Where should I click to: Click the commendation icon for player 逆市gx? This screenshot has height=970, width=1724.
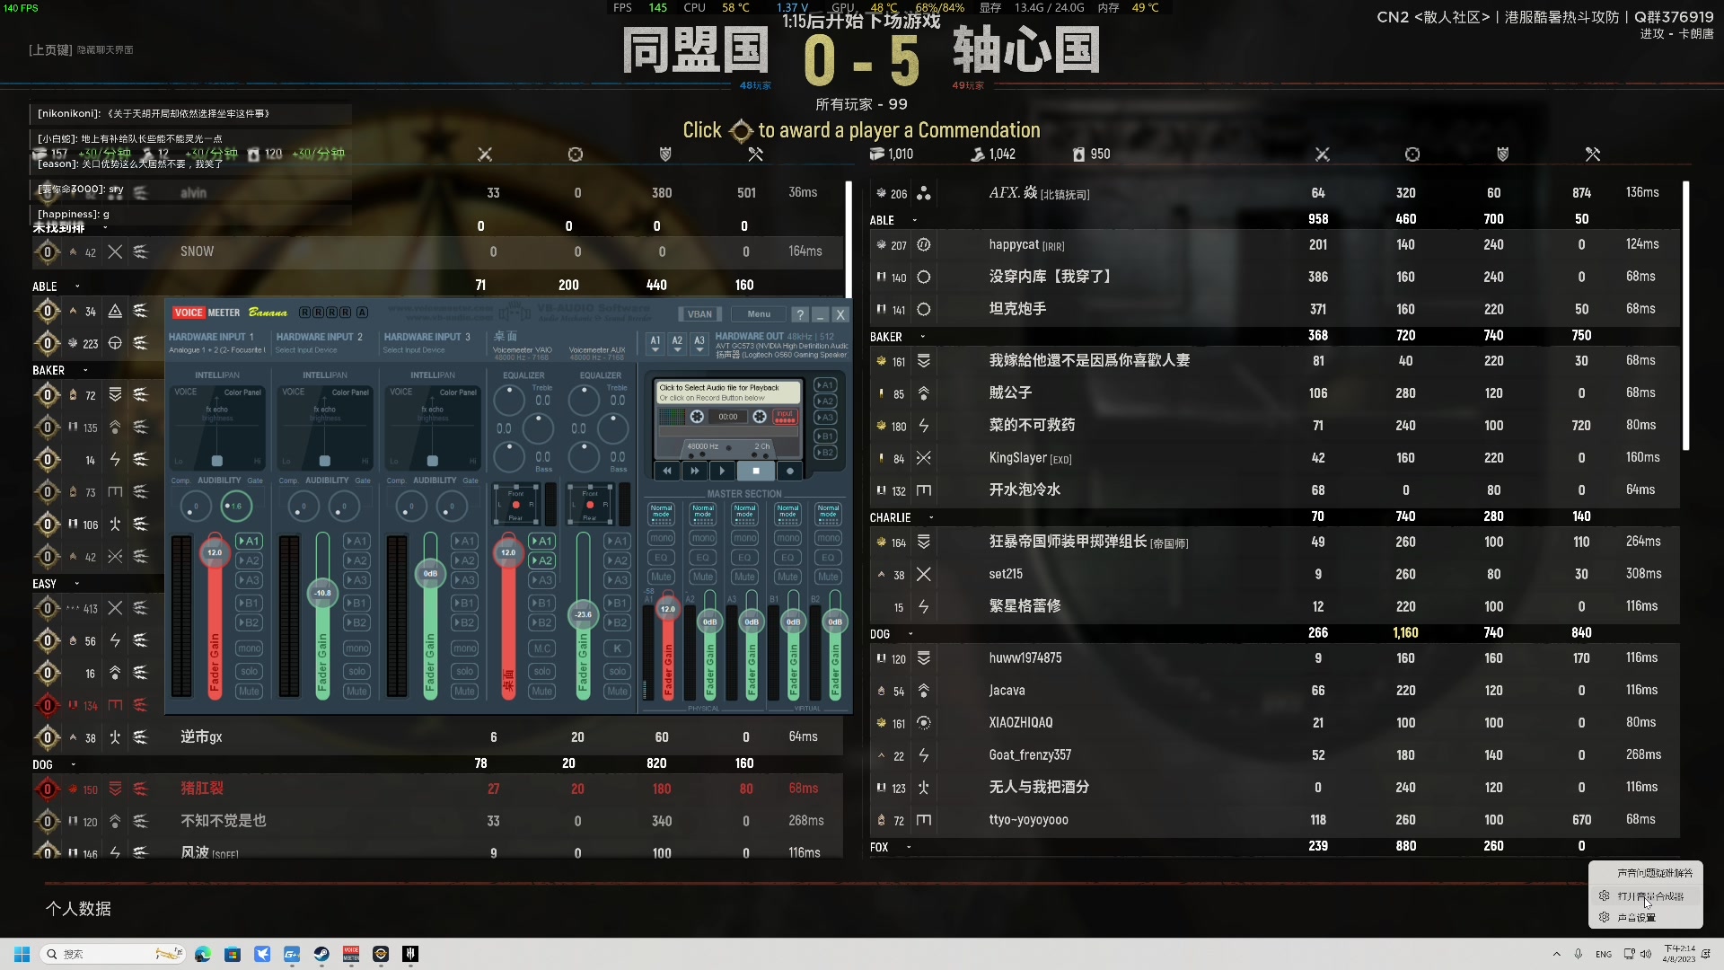tap(48, 737)
